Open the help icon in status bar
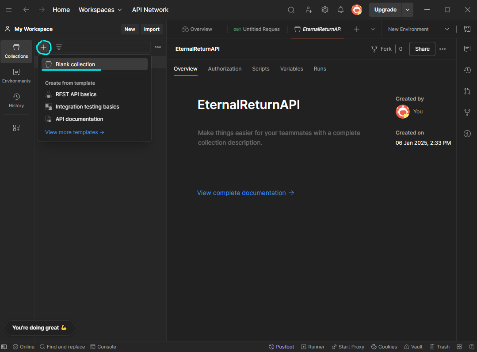Screen dimensions: 477x352 click(x=472, y=347)
